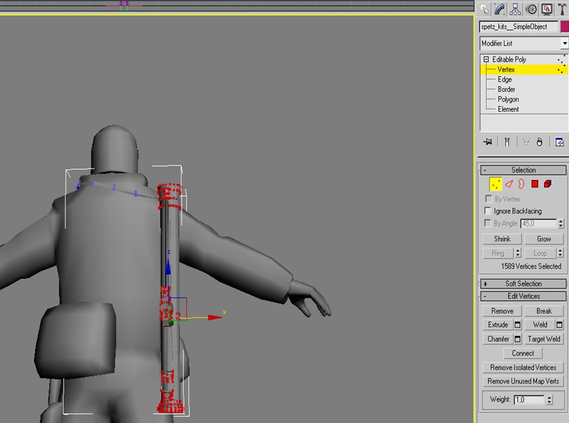The height and width of the screenshot is (423, 569).
Task: Open the Display panel tab
Action: click(x=546, y=9)
